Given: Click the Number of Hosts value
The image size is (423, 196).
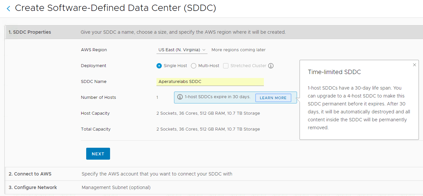Looking at the screenshot, I should point(157,98).
